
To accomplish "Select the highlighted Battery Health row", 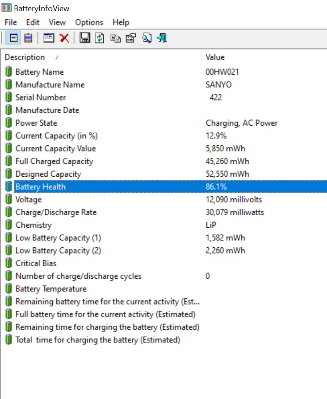I will pos(164,187).
